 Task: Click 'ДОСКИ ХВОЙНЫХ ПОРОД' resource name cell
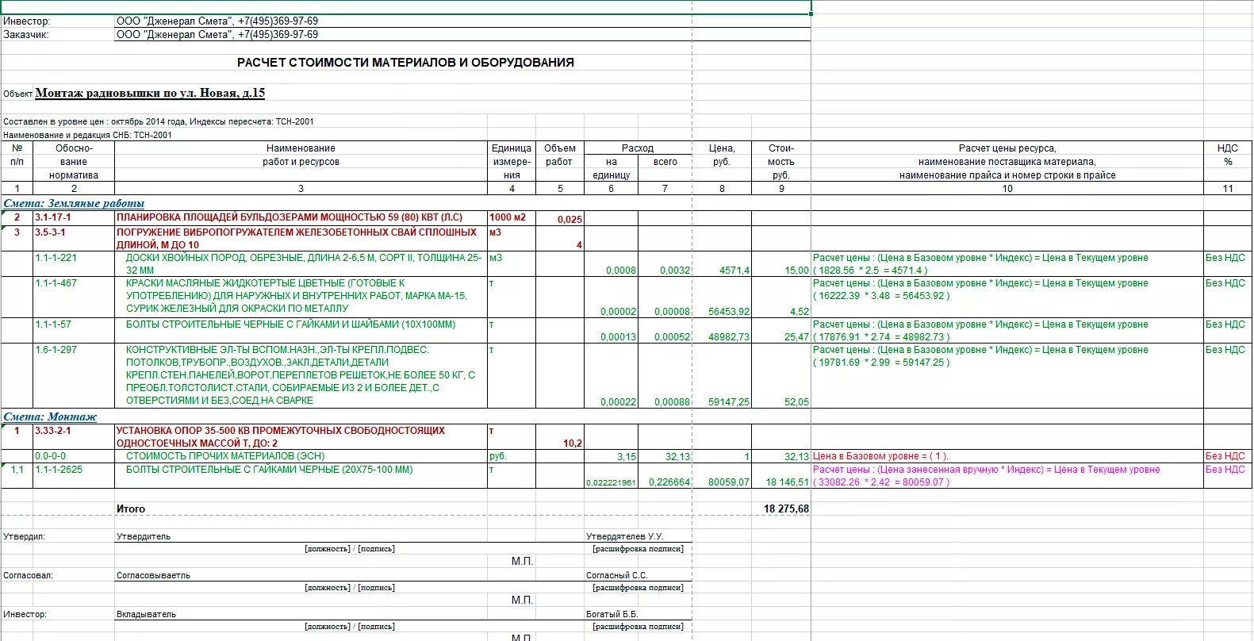(301, 263)
